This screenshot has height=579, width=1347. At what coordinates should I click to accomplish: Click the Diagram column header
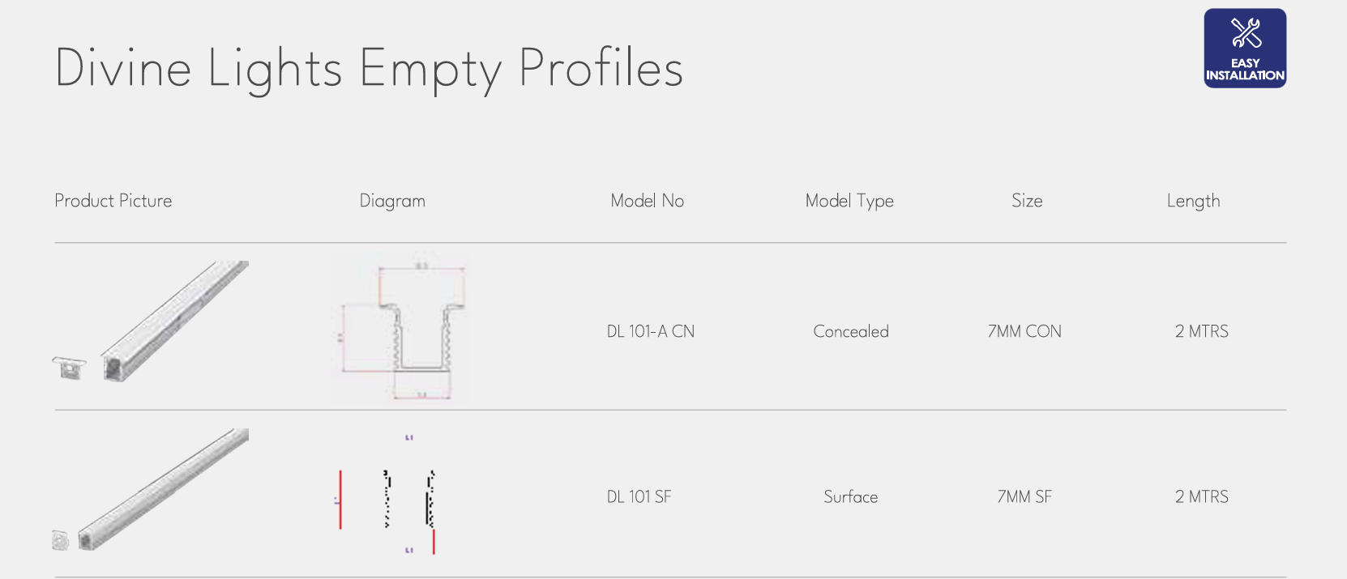tap(392, 201)
